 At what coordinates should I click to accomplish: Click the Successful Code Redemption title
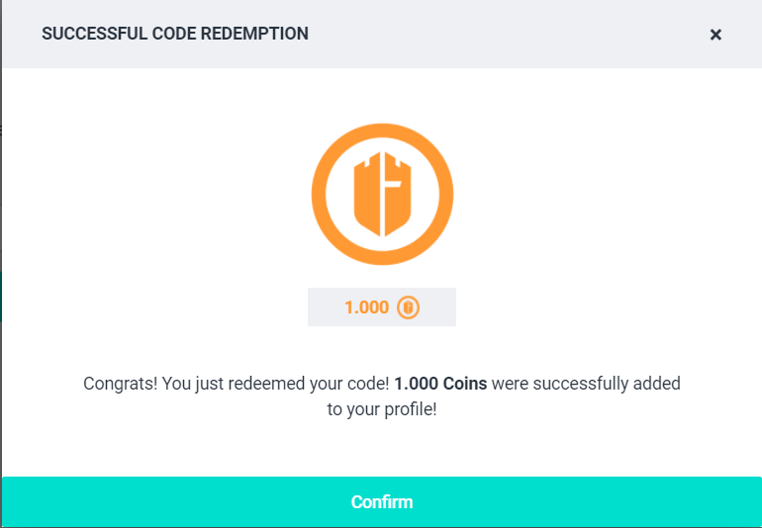tap(175, 34)
